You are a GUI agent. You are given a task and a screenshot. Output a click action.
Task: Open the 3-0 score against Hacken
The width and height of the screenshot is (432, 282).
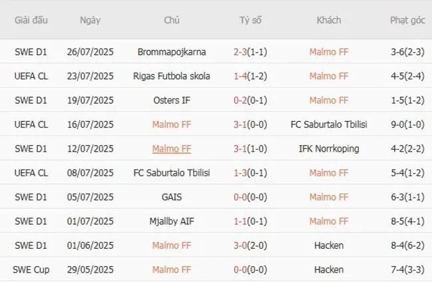click(242, 245)
